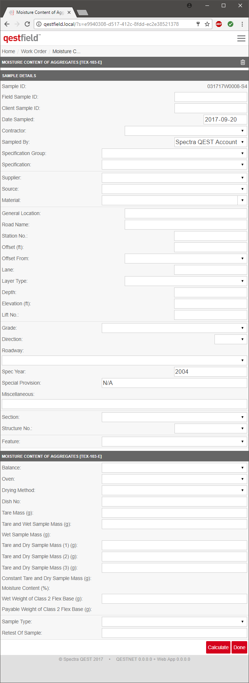Select the Balance dropdown
The height and width of the screenshot is (683, 249).
click(x=174, y=468)
